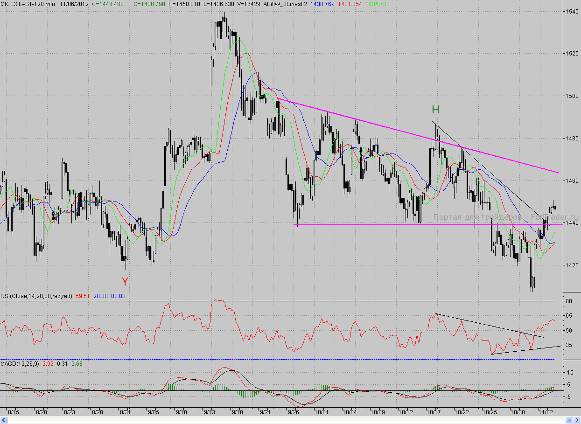581x424 pixels.
Task: Select the MACD(12,26,9) indicator label
Action: tap(20, 363)
